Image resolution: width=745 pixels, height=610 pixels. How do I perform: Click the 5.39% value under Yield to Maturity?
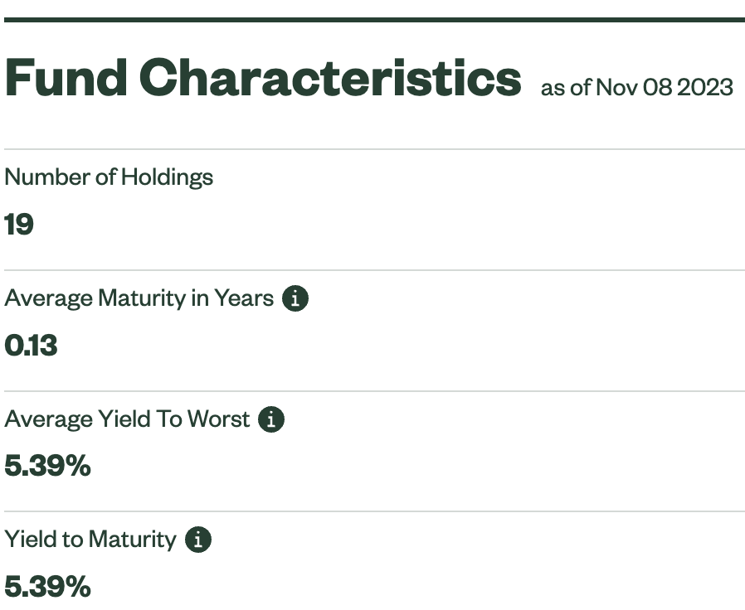tap(47, 588)
